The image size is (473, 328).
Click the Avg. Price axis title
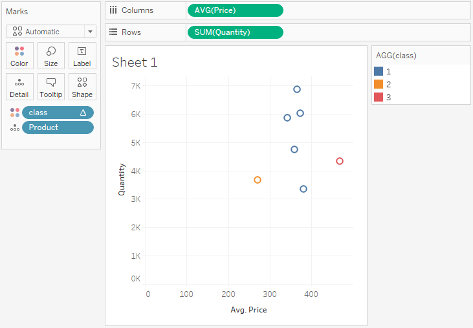[248, 310]
